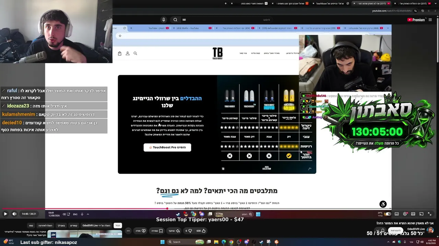Image resolution: width=439 pixels, height=246 pixels.
Task: Click the taskbar clock showing 4:42 PM
Action: 431,242
